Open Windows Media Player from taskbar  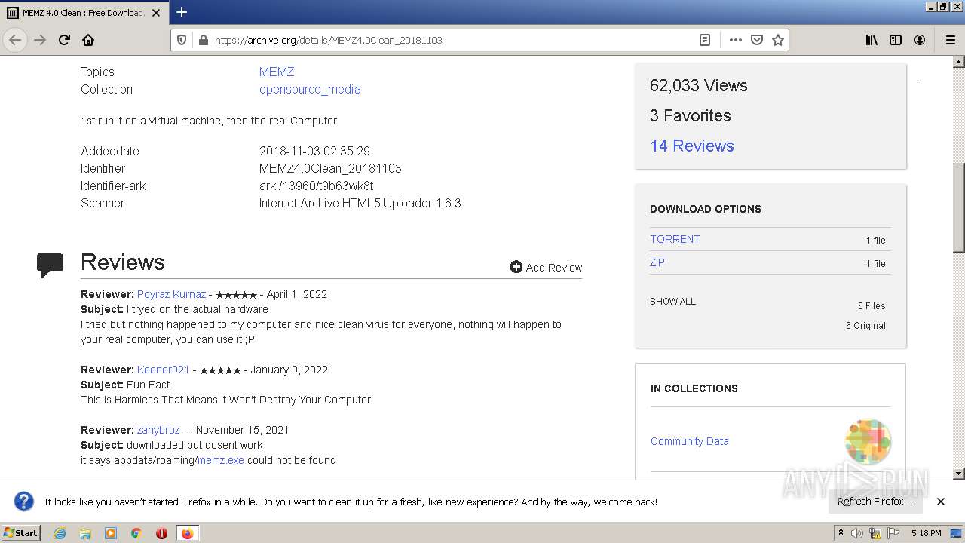pyautogui.click(x=111, y=533)
